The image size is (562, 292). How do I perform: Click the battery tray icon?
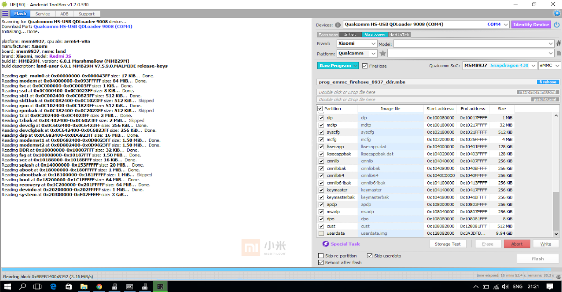486,287
